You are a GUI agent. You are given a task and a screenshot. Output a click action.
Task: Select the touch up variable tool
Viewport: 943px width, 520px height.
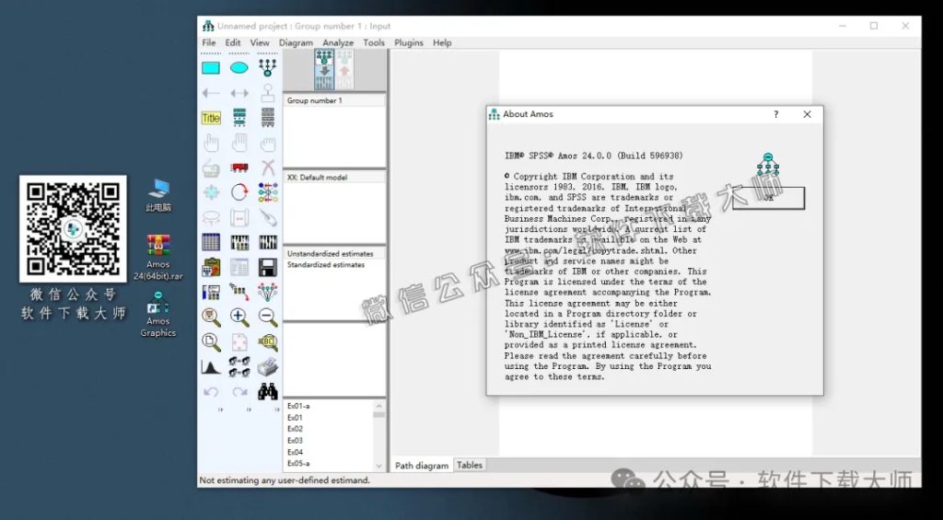click(268, 217)
